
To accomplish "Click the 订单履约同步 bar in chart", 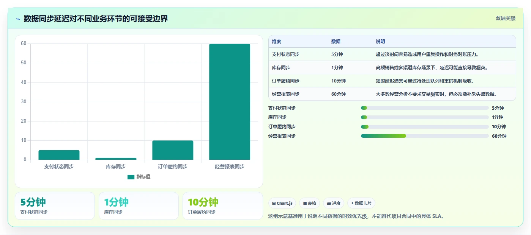I will click(173, 150).
